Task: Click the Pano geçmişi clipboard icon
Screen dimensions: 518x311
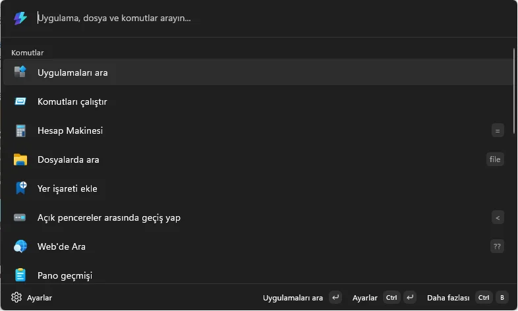Action: click(20, 275)
